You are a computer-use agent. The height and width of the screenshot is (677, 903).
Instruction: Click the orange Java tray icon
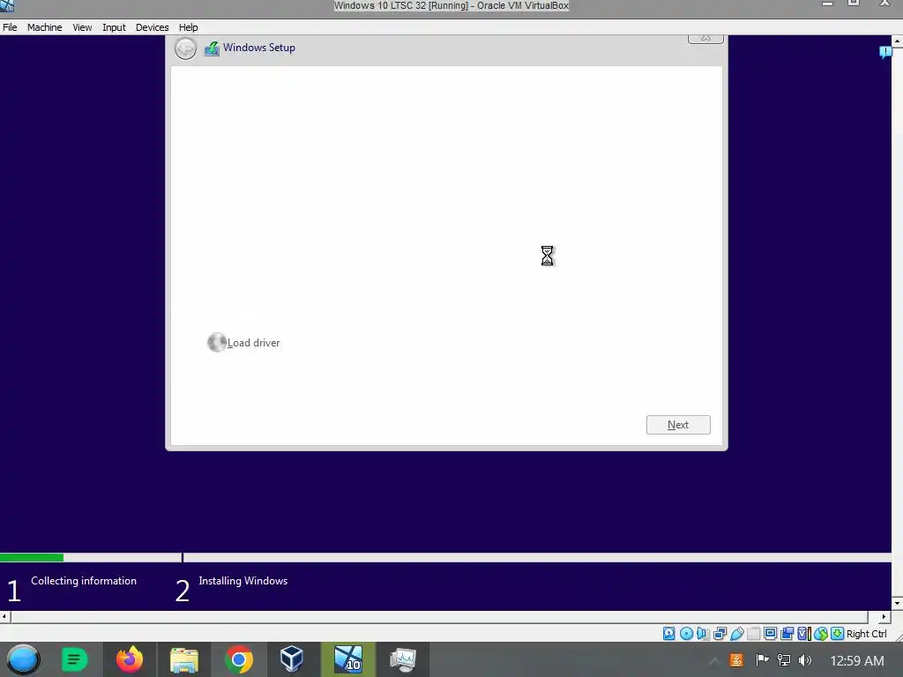click(736, 660)
